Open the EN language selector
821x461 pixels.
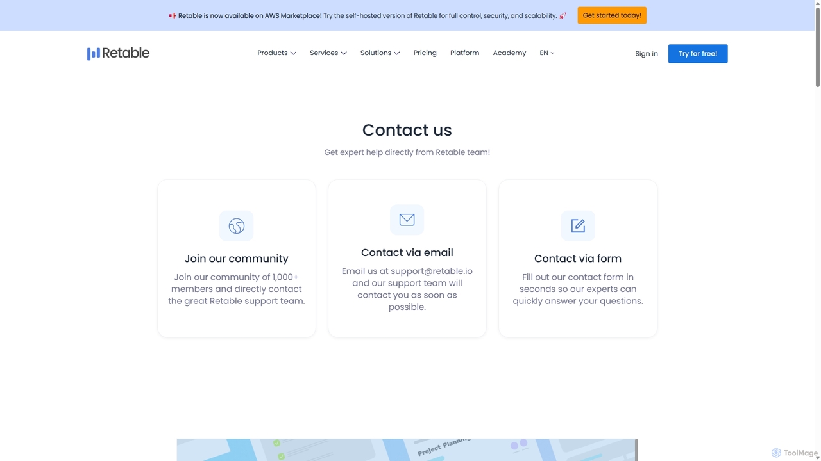(x=547, y=53)
